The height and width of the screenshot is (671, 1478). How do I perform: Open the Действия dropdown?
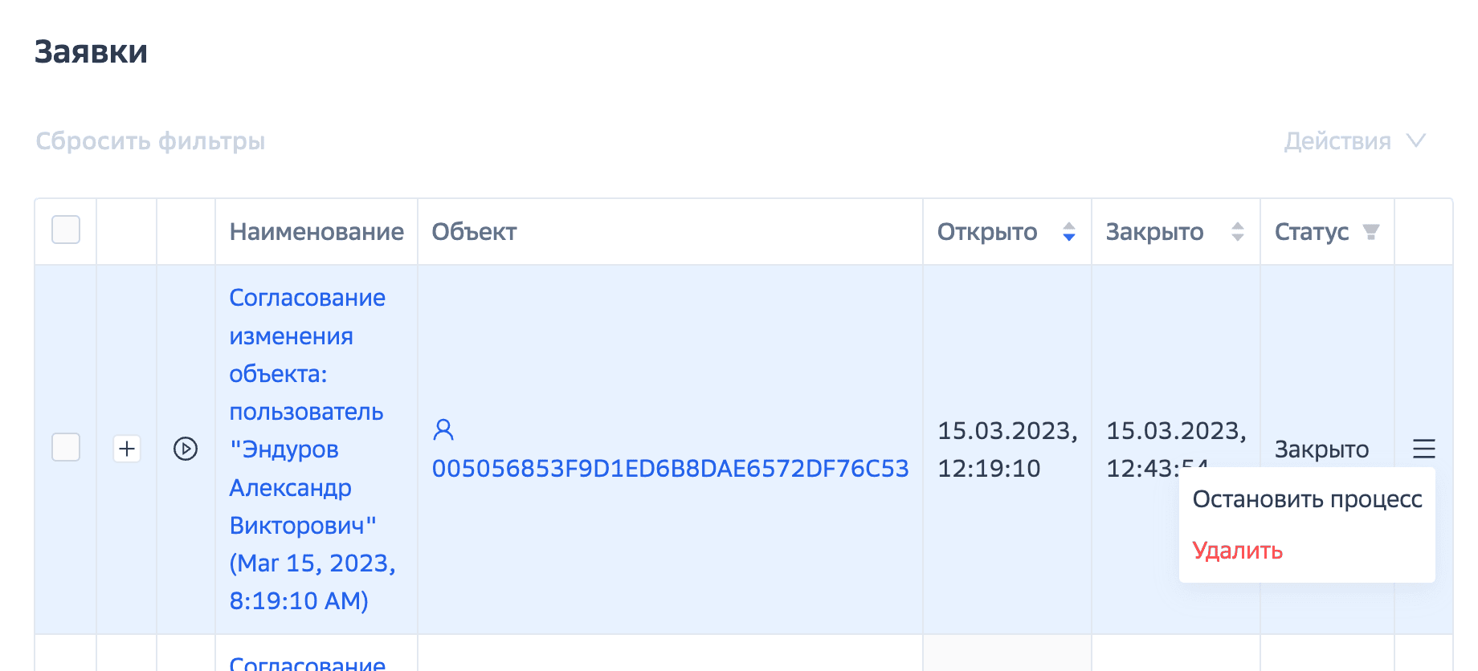[1337, 141]
